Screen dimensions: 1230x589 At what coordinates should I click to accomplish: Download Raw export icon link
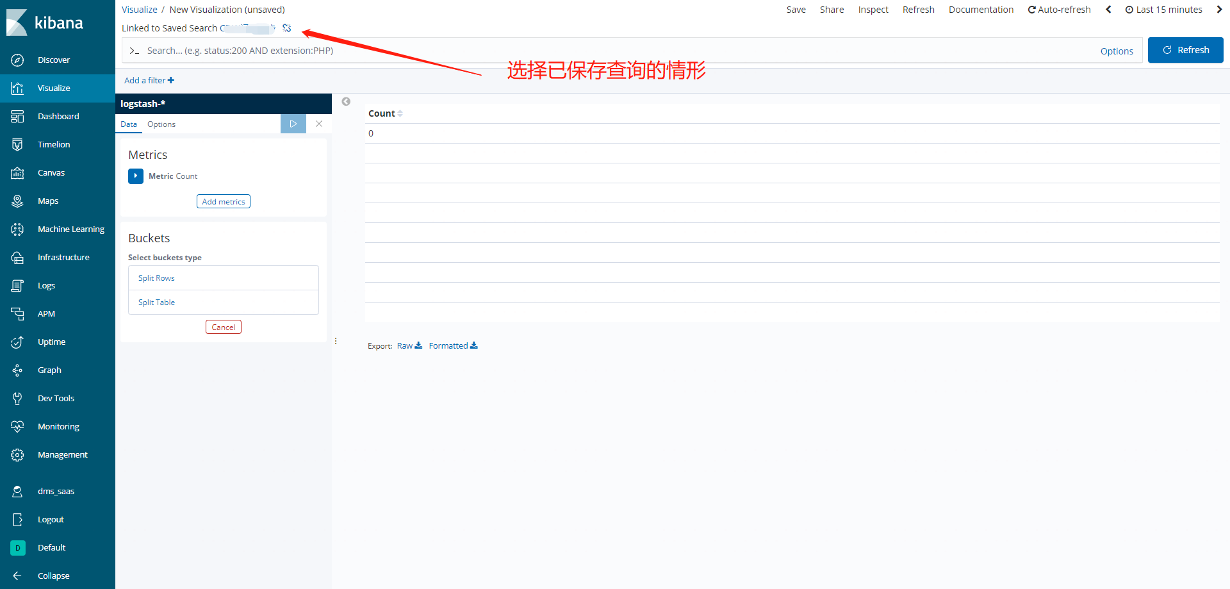[409, 345]
